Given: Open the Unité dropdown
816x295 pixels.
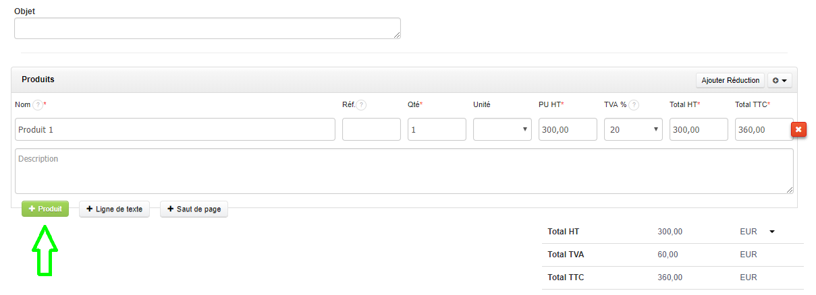Looking at the screenshot, I should 502,129.
